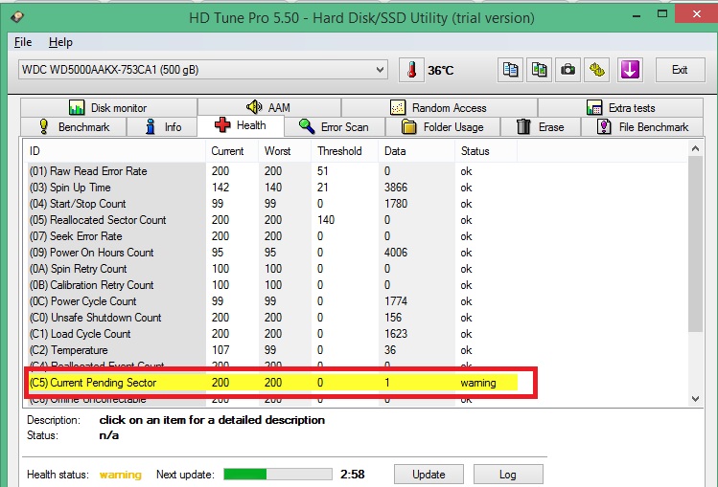
Task: Select the (03) Spin Up Time row
Action: [x=272, y=188]
